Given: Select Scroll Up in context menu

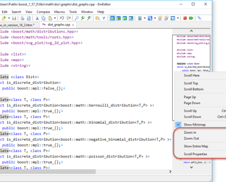Looking at the screenshot, I should pos(190,111).
